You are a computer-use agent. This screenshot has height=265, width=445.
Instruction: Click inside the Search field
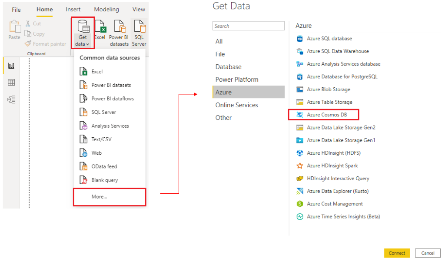248,26
